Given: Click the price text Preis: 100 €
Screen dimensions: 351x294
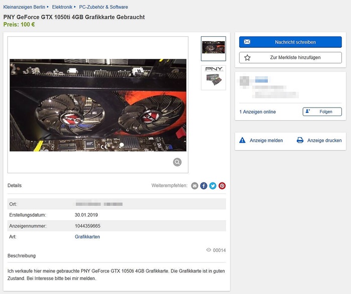Looking at the screenshot, I should pyautogui.click(x=19, y=25).
